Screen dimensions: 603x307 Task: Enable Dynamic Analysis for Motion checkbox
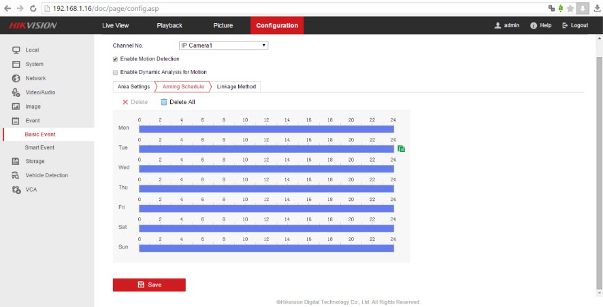115,72
